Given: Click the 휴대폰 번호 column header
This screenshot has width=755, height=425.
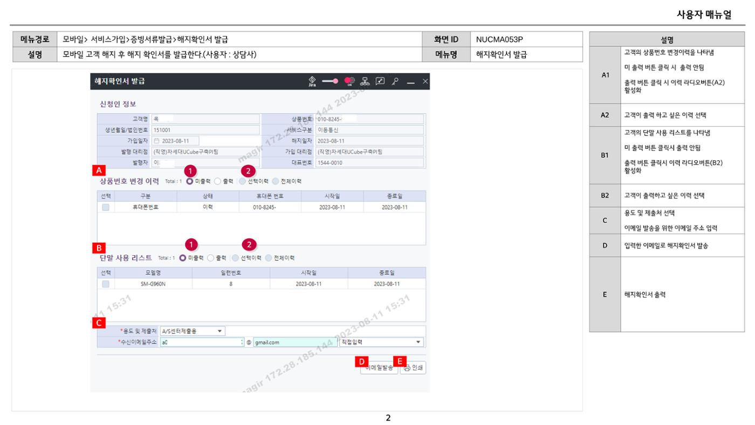Looking at the screenshot, I should point(270,196).
